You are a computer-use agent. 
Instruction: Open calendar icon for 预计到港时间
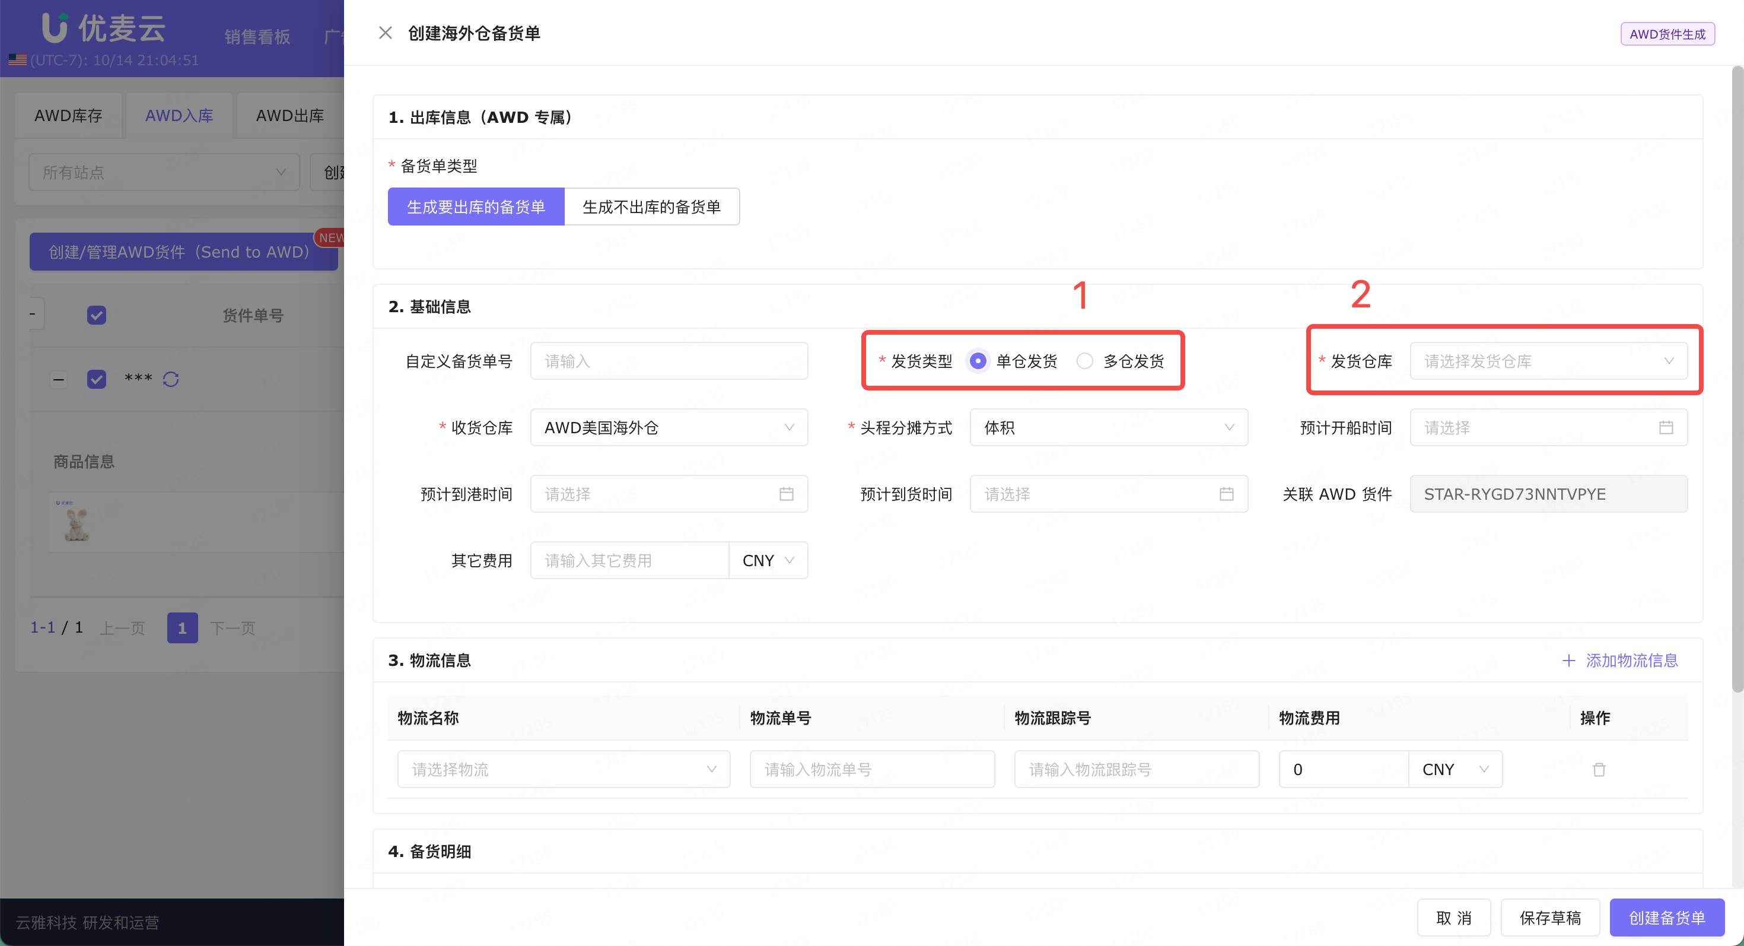click(786, 494)
